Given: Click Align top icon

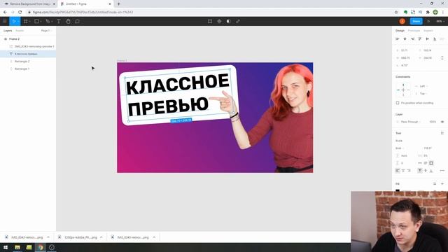Looking at the screenshot, I should coord(420,39).
